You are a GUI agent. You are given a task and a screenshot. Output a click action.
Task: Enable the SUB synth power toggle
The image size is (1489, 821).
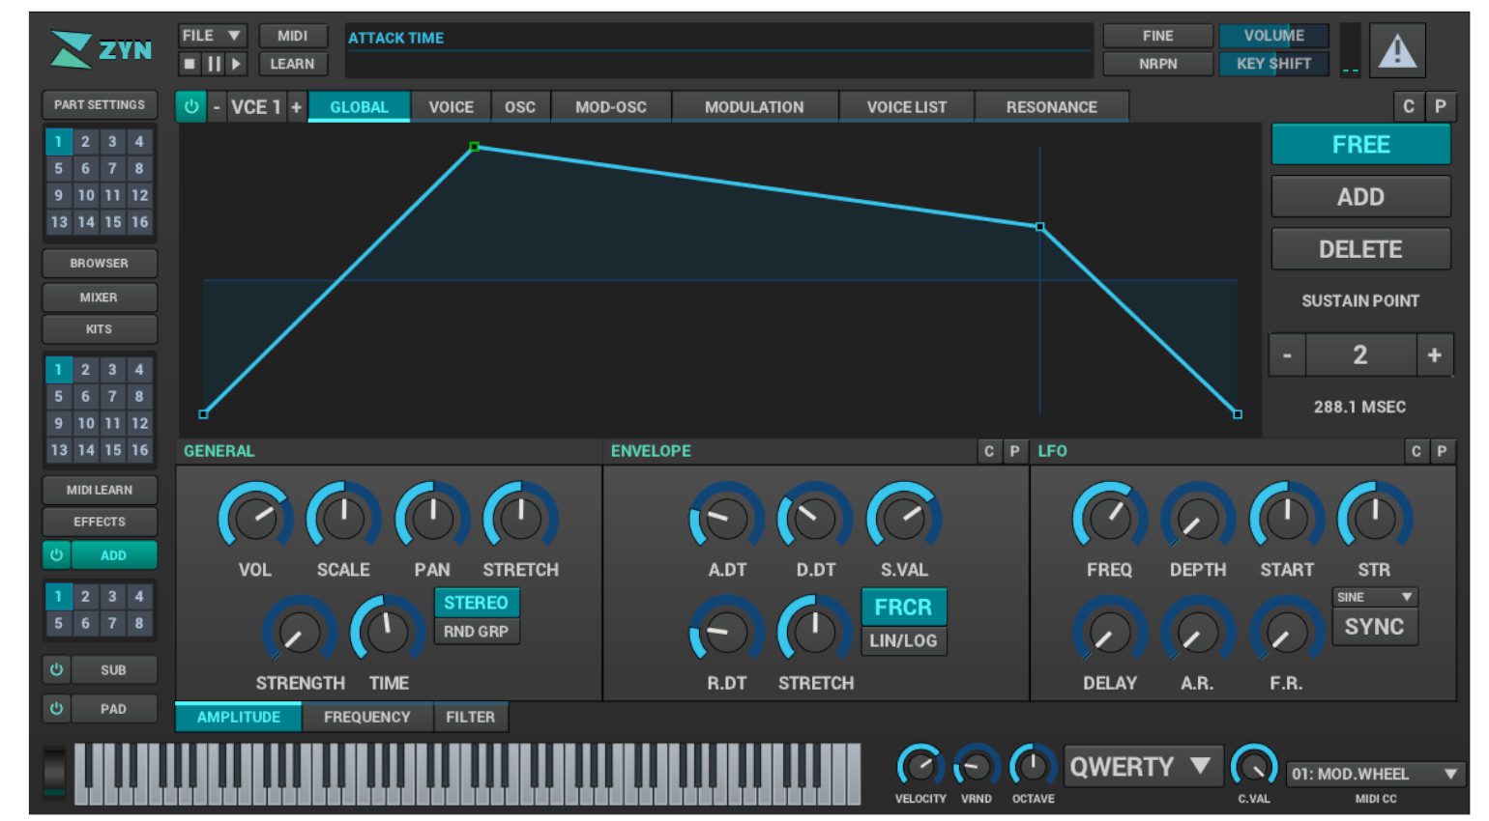pyautogui.click(x=57, y=669)
